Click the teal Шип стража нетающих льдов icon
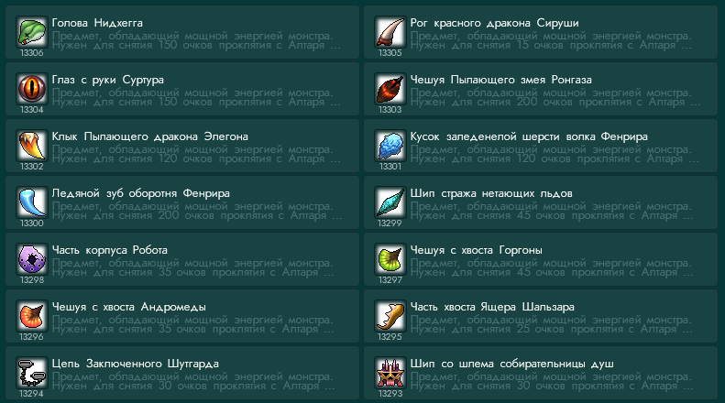Image resolution: width=725 pixels, height=403 pixels. coord(390,202)
